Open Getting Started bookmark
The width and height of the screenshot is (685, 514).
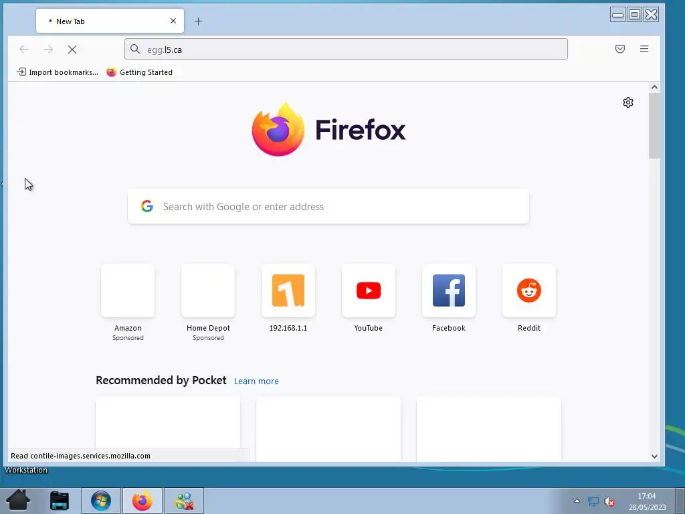139,72
